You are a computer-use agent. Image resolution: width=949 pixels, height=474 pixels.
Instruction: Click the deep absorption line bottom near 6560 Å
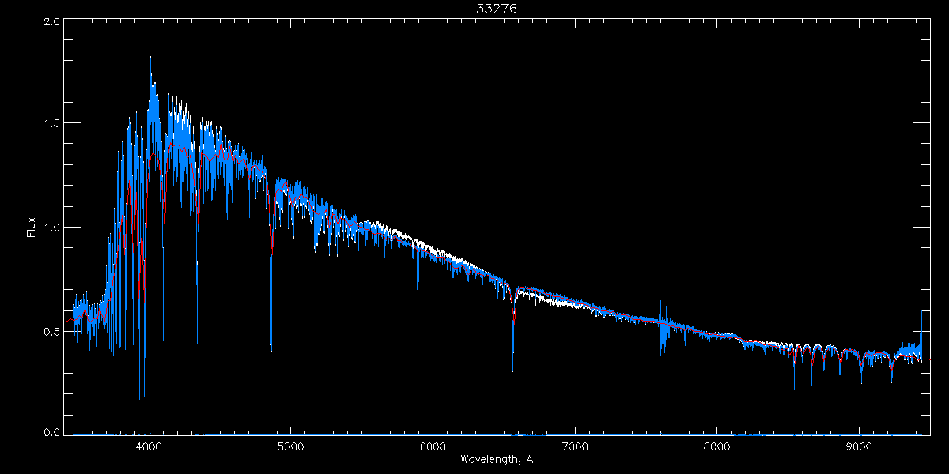click(x=513, y=369)
